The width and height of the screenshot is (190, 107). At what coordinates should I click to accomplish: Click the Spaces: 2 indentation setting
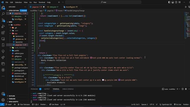point(145,104)
